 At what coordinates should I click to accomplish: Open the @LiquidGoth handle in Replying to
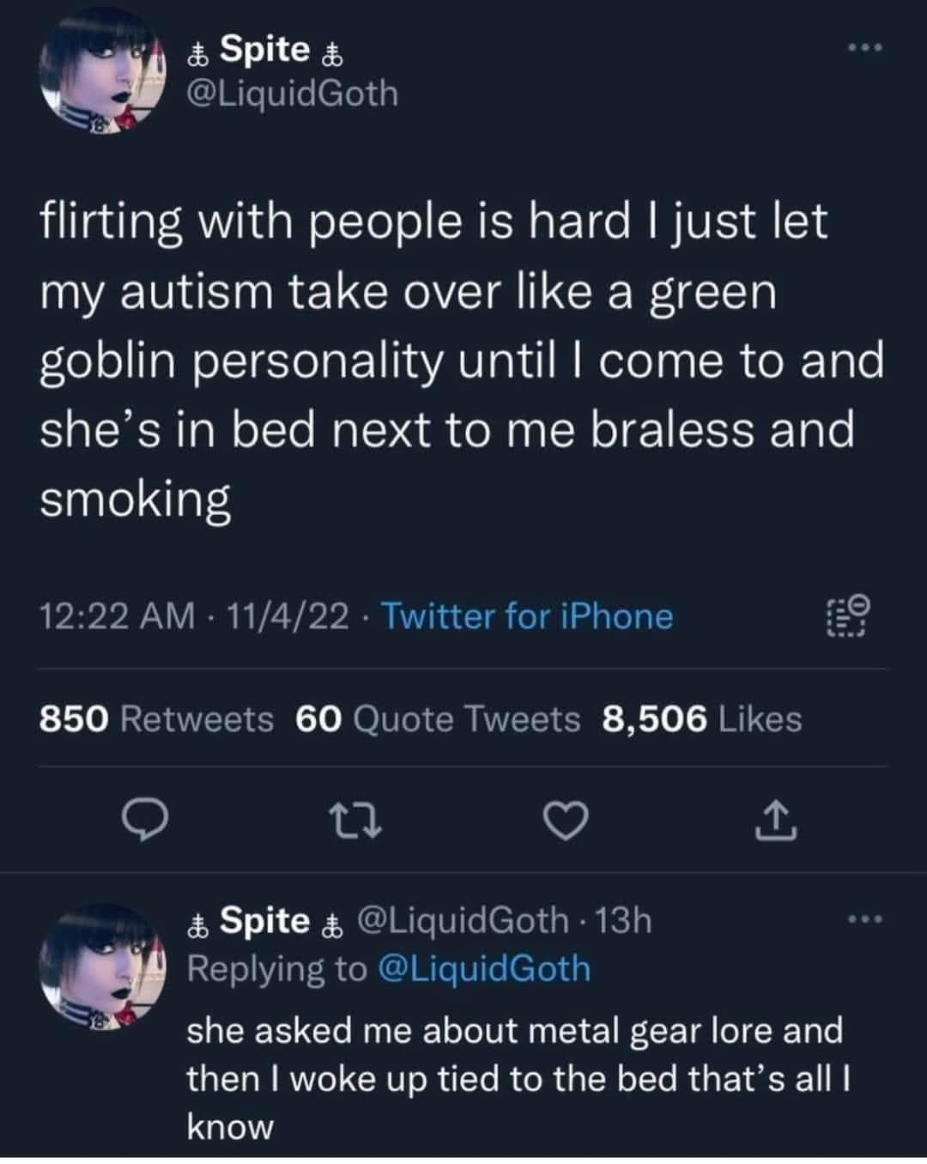pos(483,968)
